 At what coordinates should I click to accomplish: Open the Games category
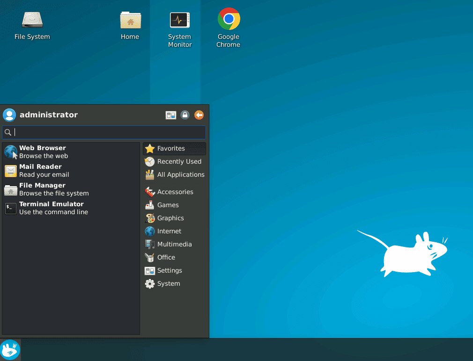(174, 205)
